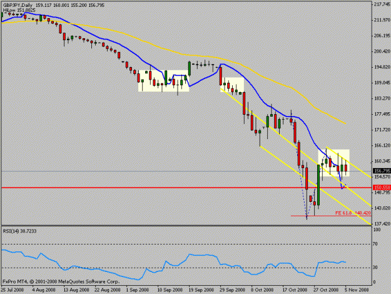The height and width of the screenshot is (294, 391).
Task: Click the 17 Oct 2008 date label
Action: [295, 290]
